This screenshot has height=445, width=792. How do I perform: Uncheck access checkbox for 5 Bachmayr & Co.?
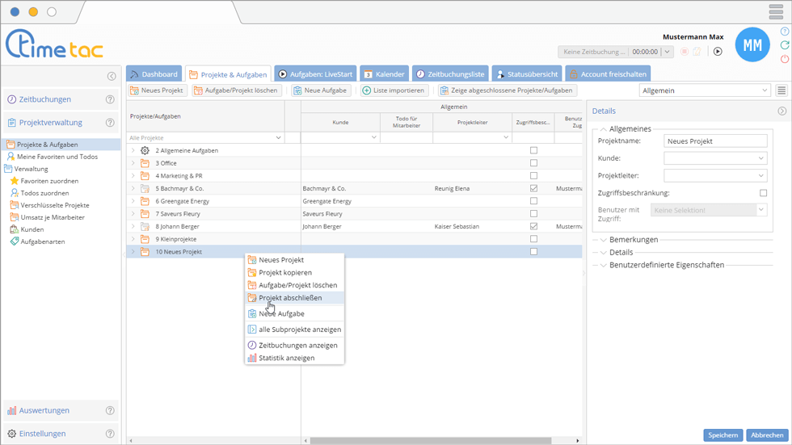(533, 188)
